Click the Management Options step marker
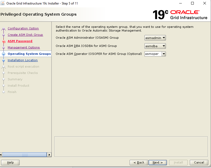This screenshot has width=211, height=168. pyautogui.click(x=4, y=48)
